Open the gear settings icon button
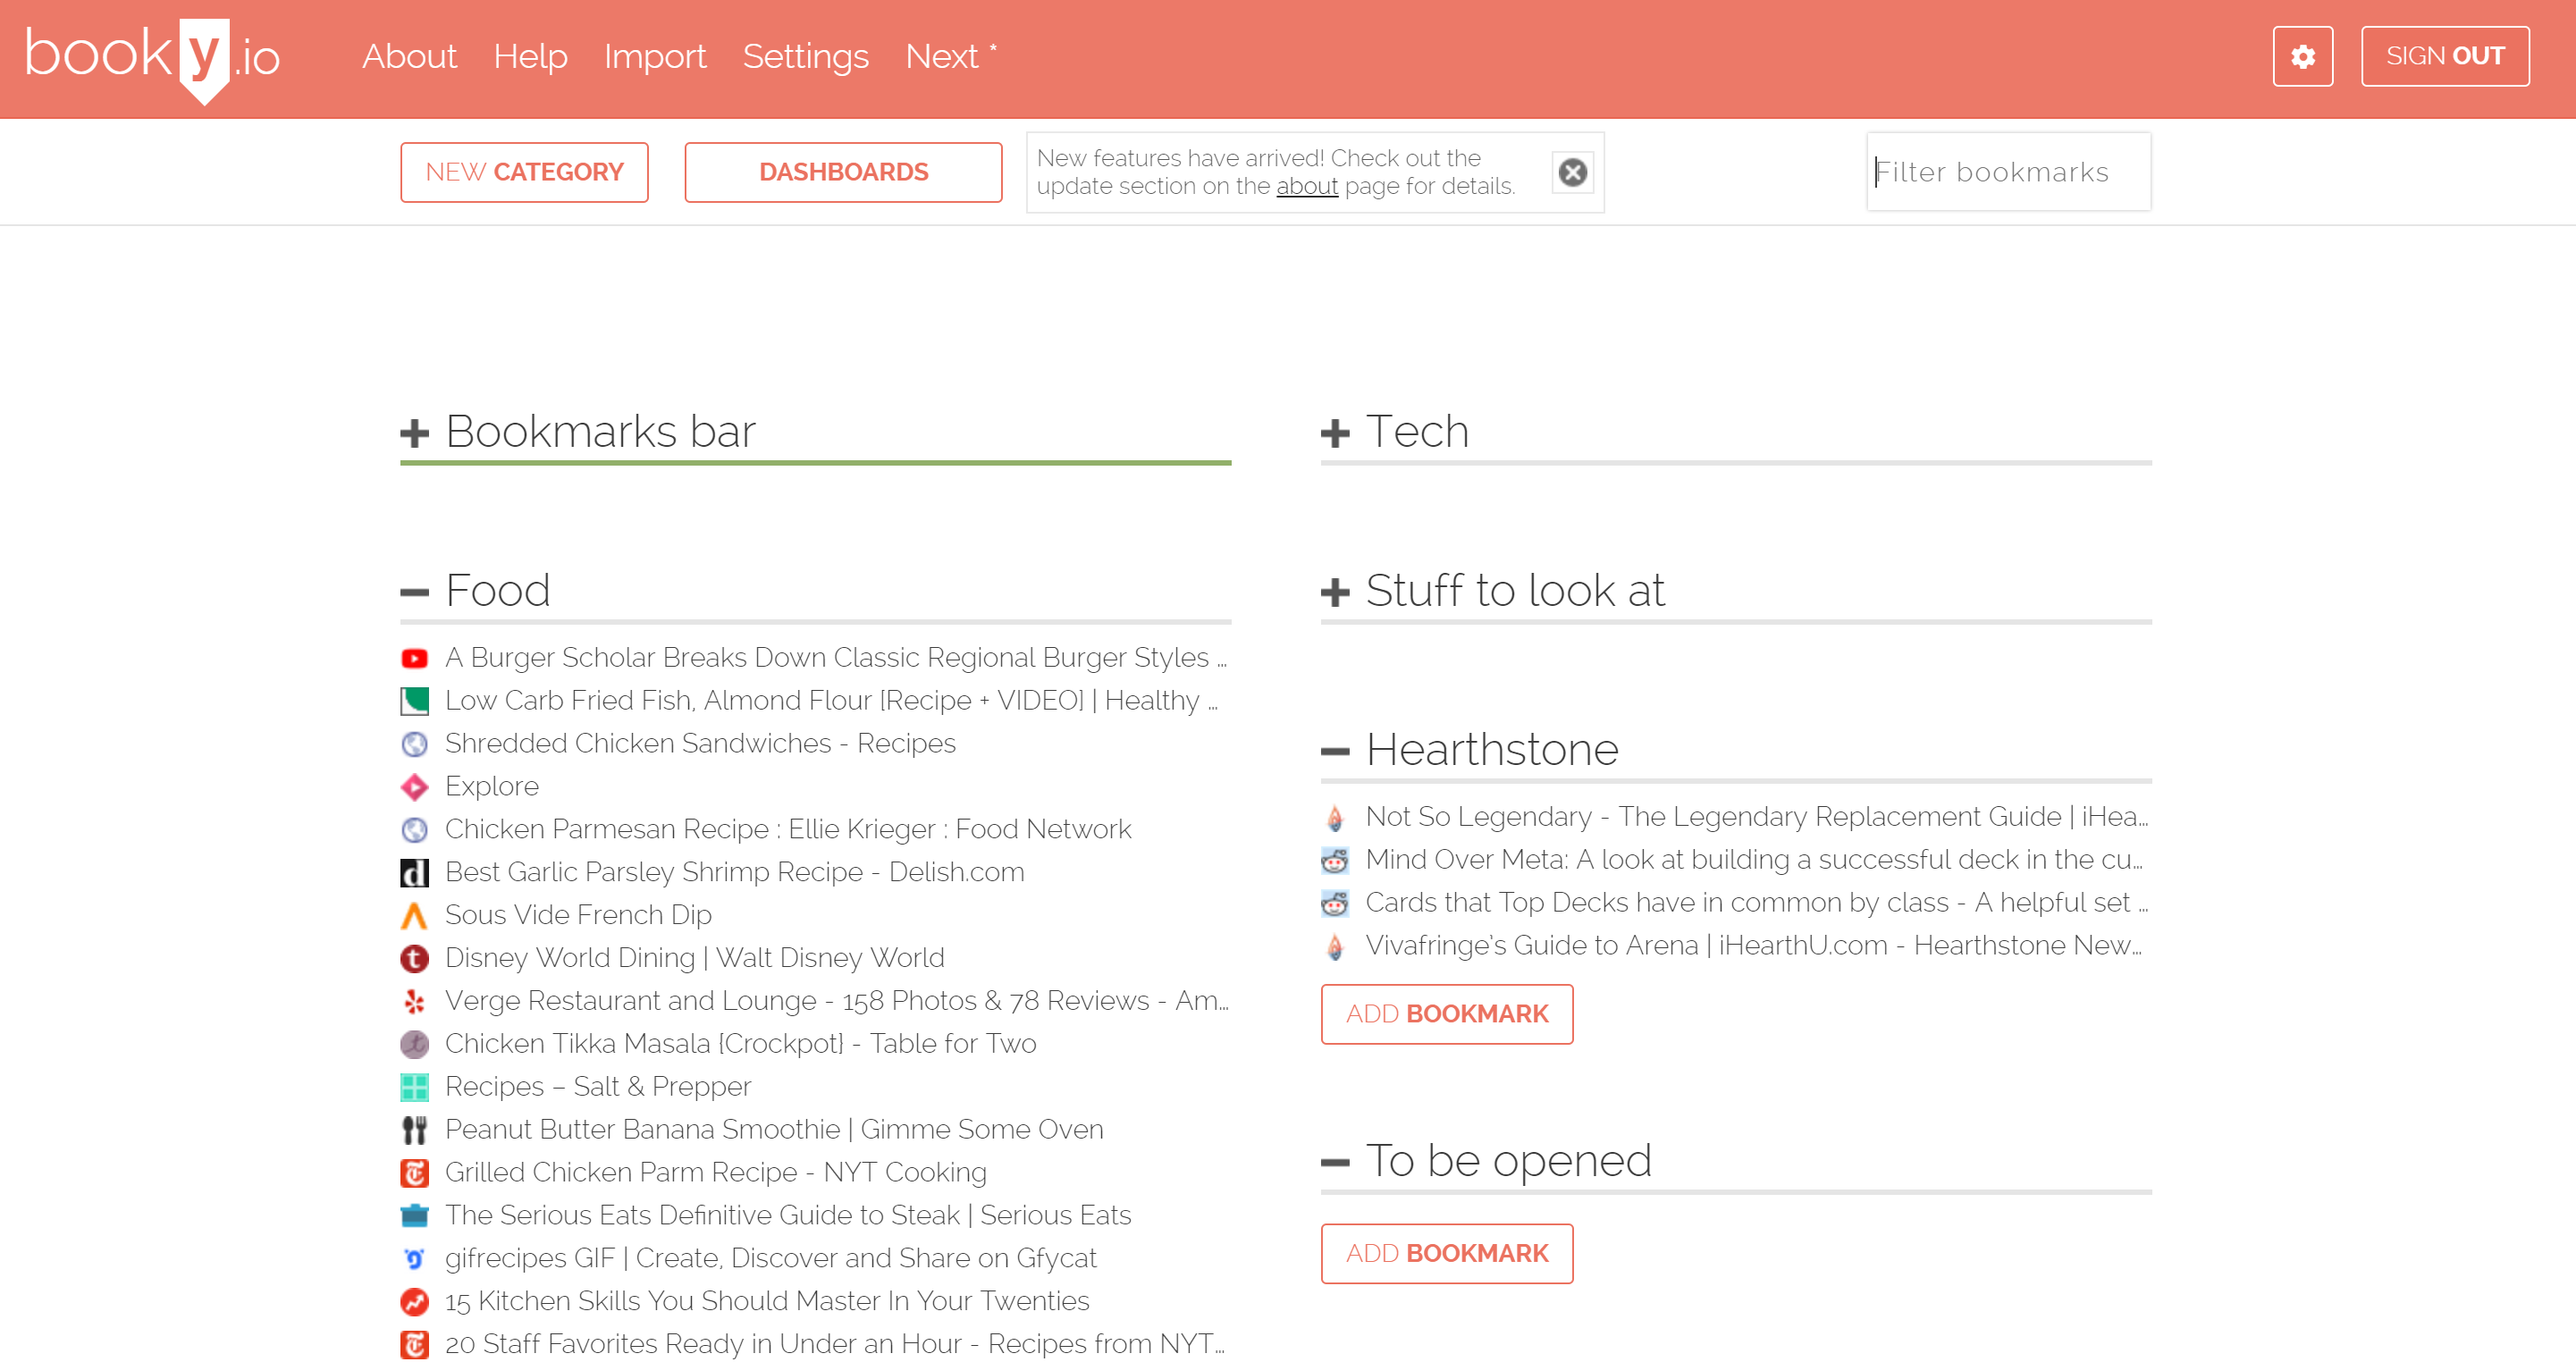 [x=2302, y=56]
